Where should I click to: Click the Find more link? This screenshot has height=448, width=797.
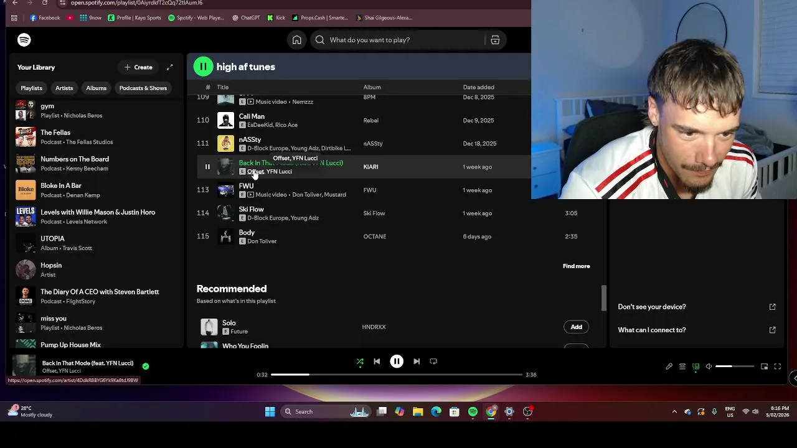[x=576, y=266]
